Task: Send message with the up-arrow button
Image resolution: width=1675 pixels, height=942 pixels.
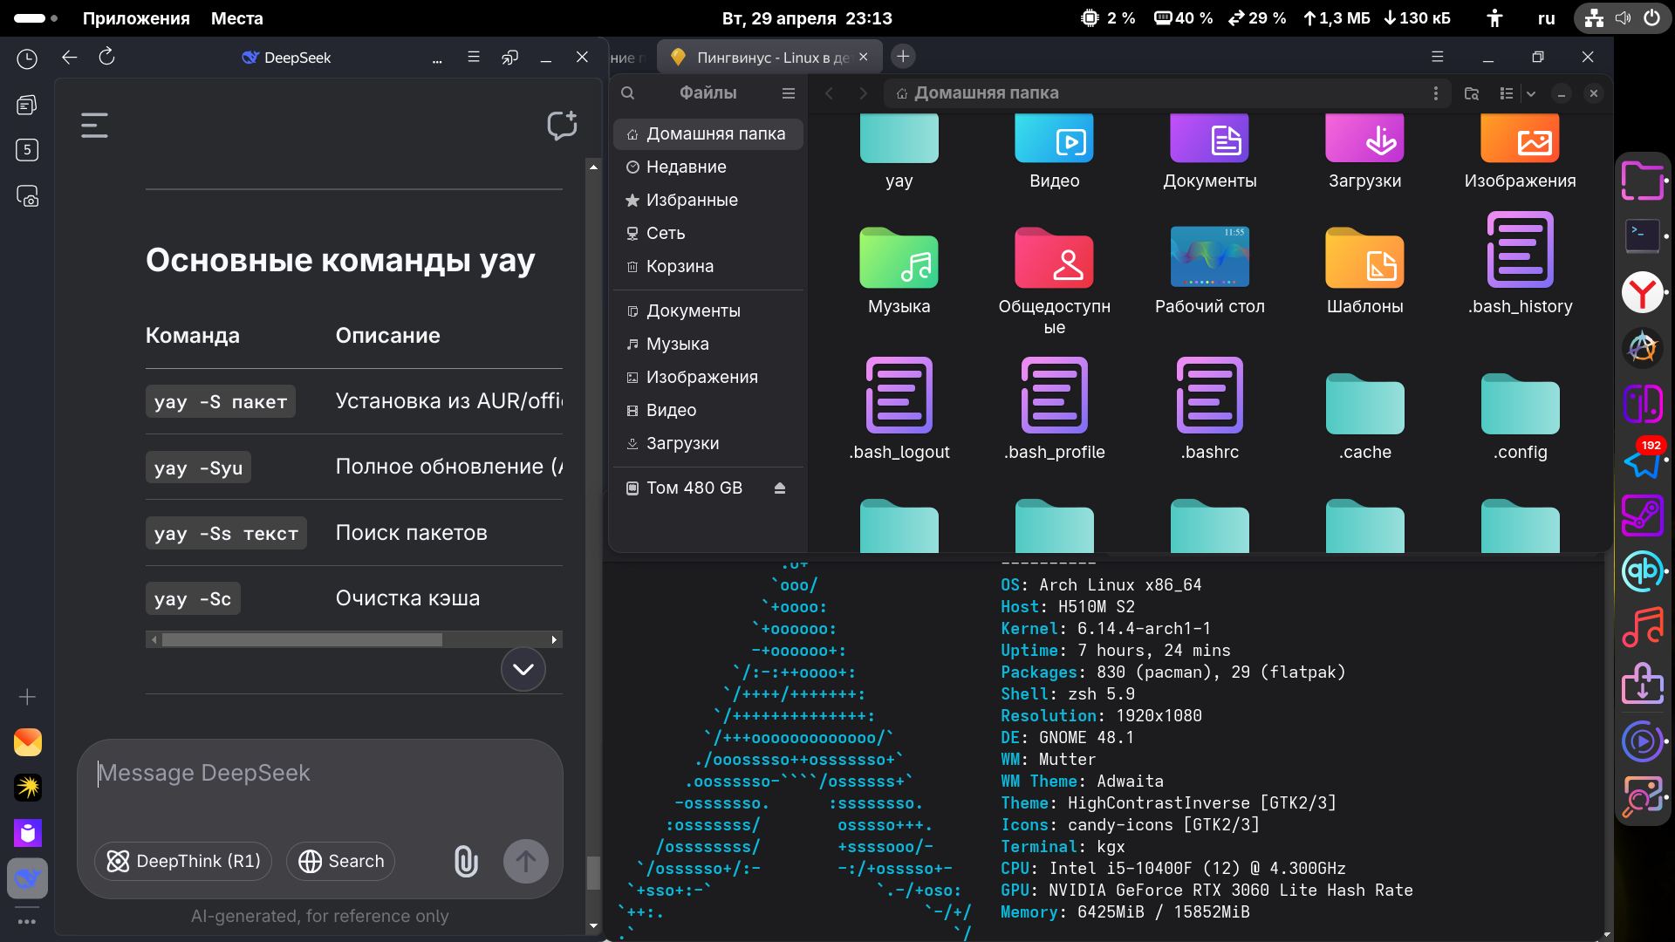Action: tap(526, 862)
